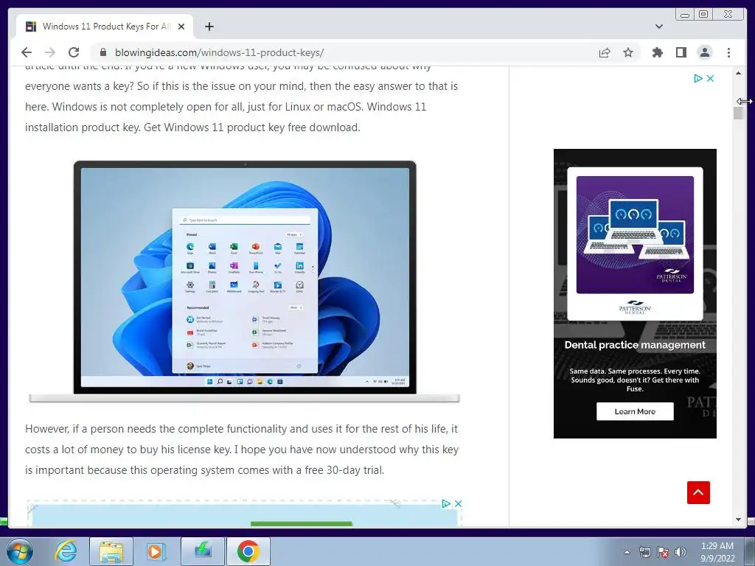Viewport: 755px width, 566px height.
Task: Expand the tab search dropdown arrow
Action: [659, 27]
